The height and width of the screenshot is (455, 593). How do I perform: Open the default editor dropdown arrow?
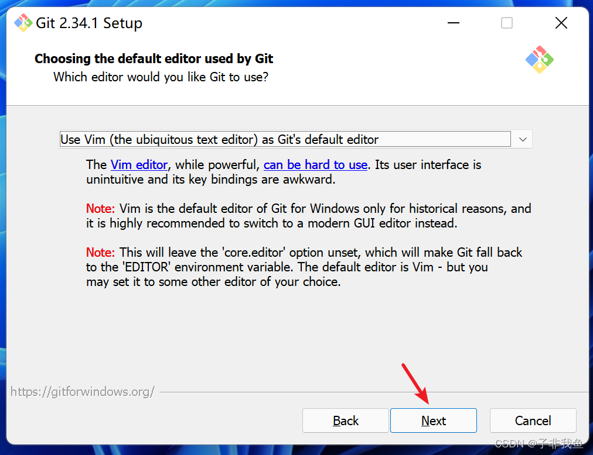[523, 139]
